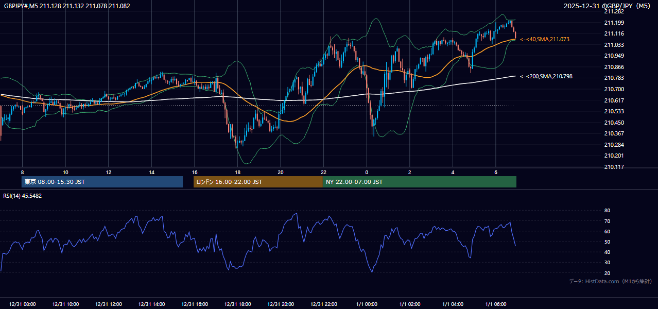Click price axis value 211.282
The image size is (658, 309).
pyautogui.click(x=614, y=11)
